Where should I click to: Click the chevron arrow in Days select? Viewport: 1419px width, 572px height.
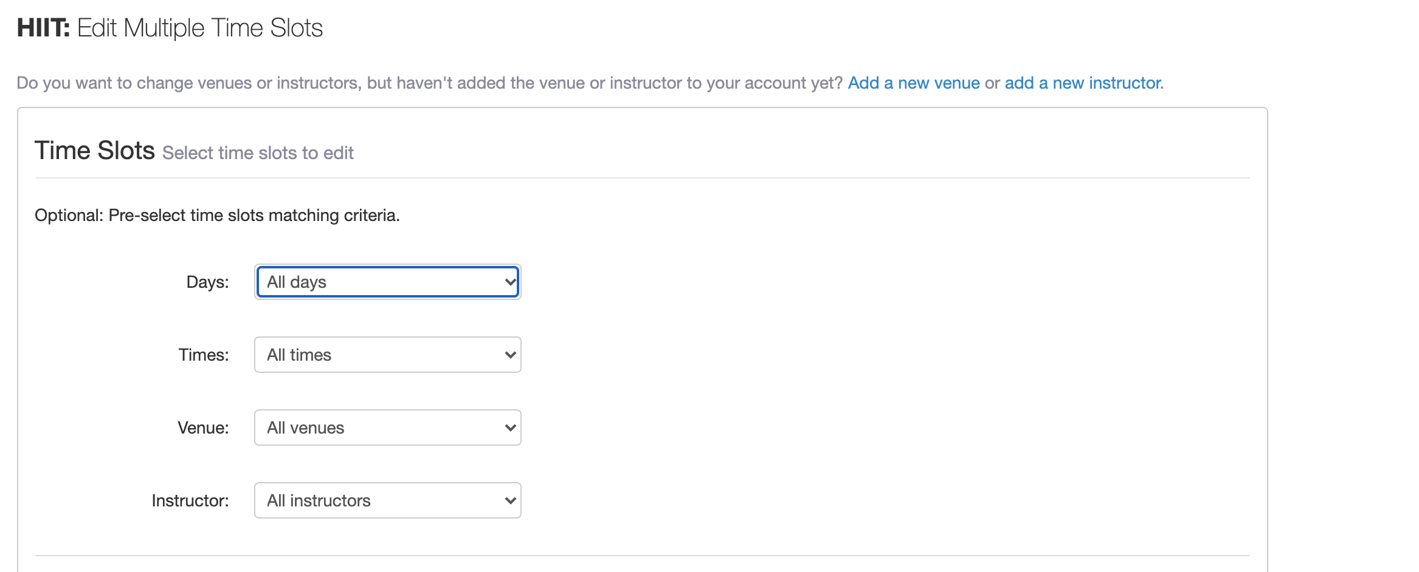point(510,282)
